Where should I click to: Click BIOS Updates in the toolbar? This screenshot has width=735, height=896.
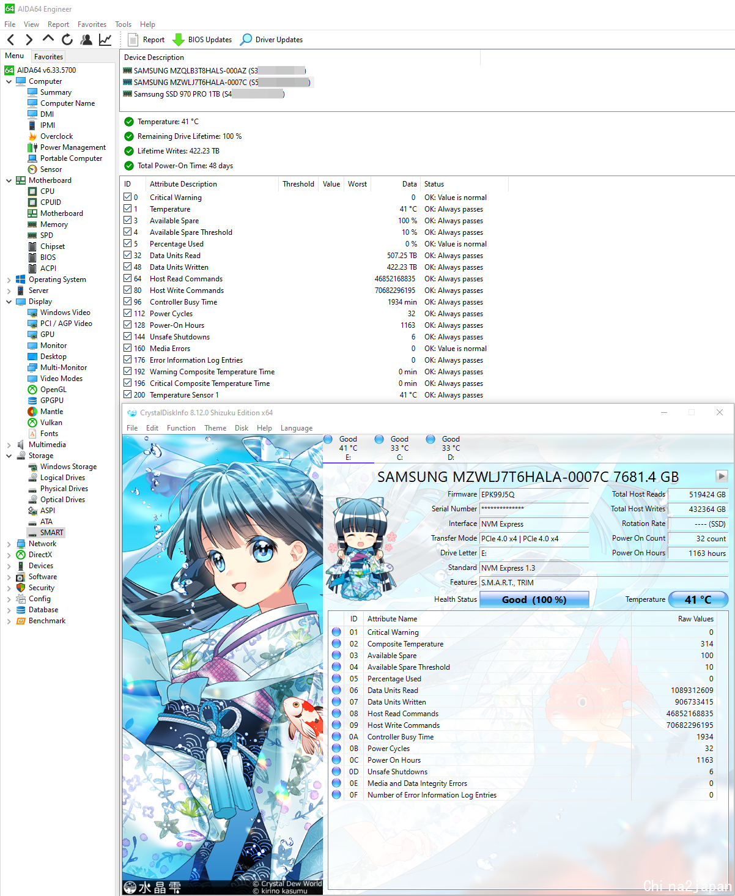pos(202,40)
